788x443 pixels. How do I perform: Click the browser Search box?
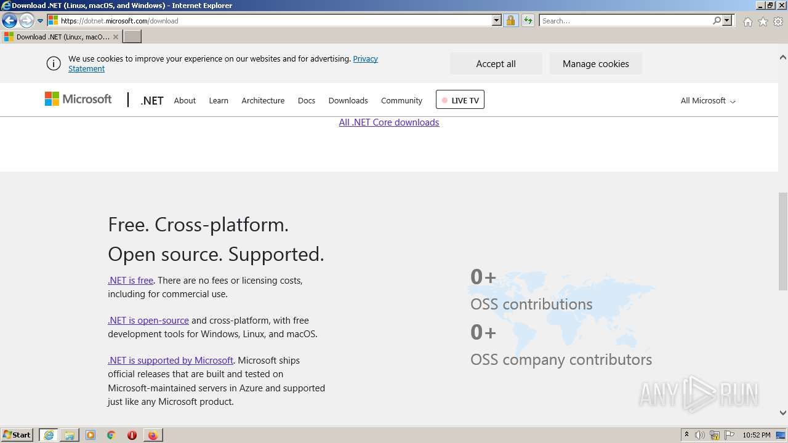coord(625,20)
